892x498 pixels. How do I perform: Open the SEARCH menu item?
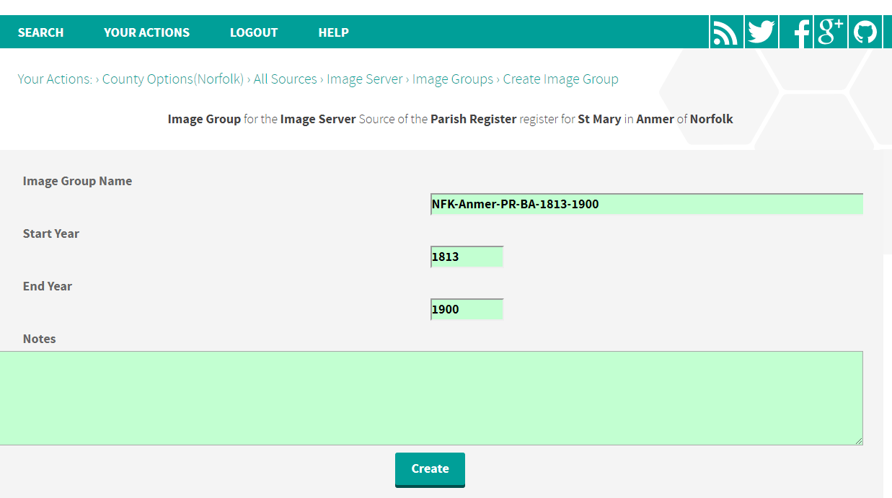pos(40,32)
